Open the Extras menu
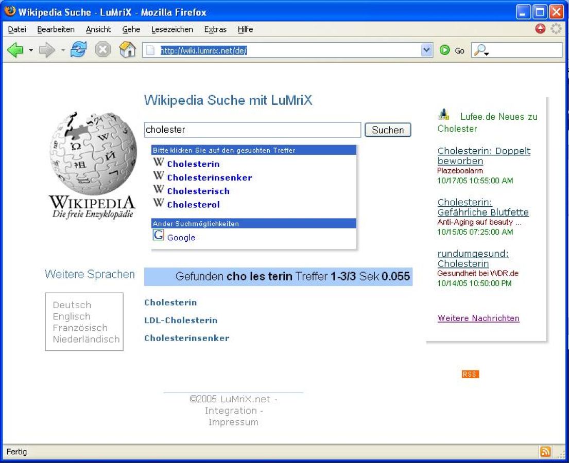The height and width of the screenshot is (463, 569). 215,29
